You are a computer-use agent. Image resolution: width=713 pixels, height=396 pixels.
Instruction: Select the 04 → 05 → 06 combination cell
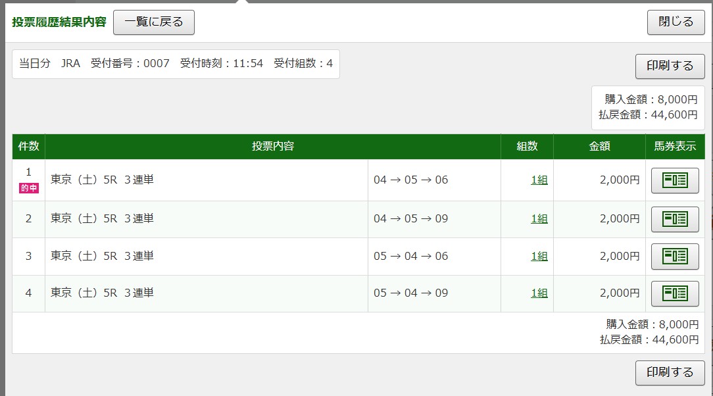[410, 180]
